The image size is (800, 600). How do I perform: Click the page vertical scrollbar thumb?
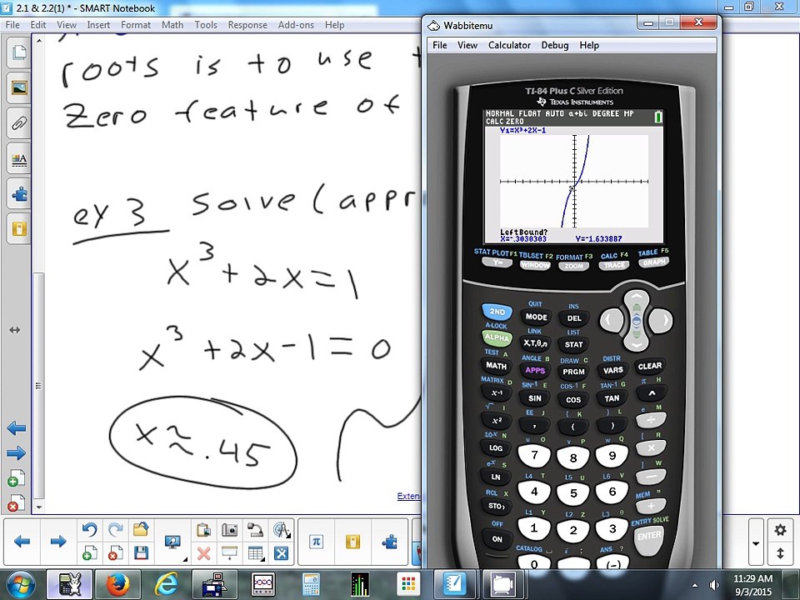[39, 385]
